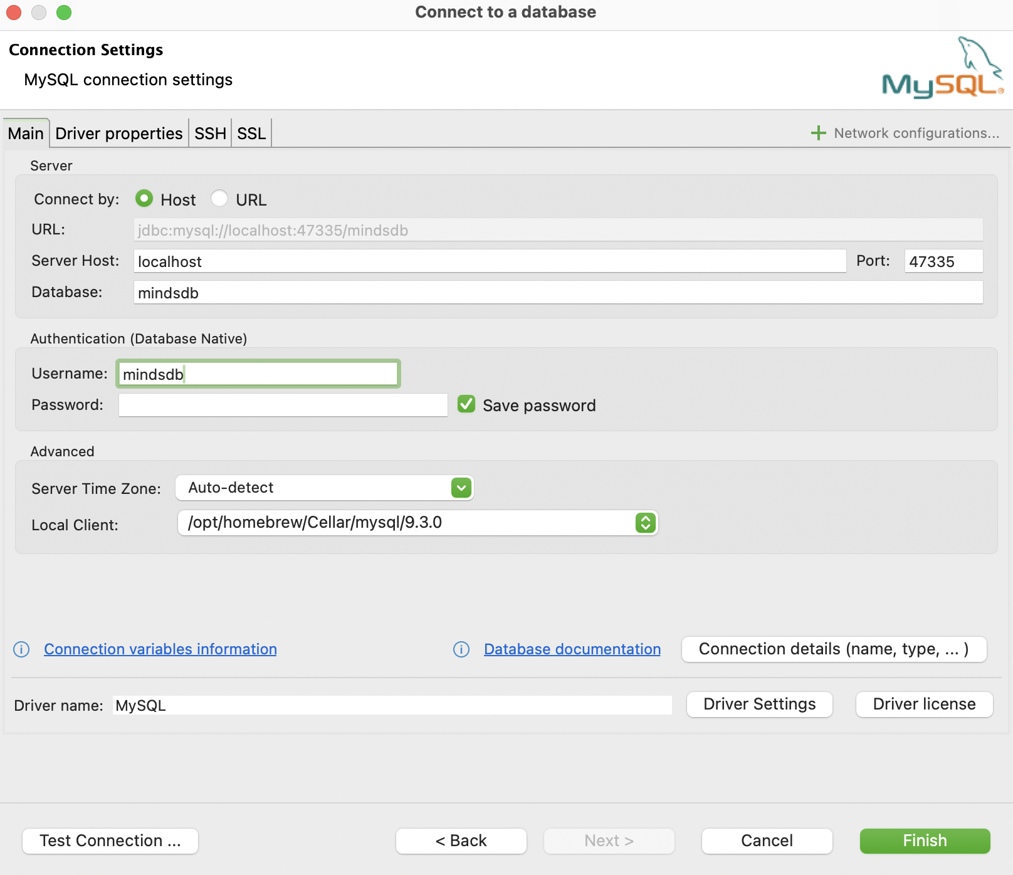1013x875 pixels.
Task: Click the info icon beside Connection variables
Action: pos(21,649)
